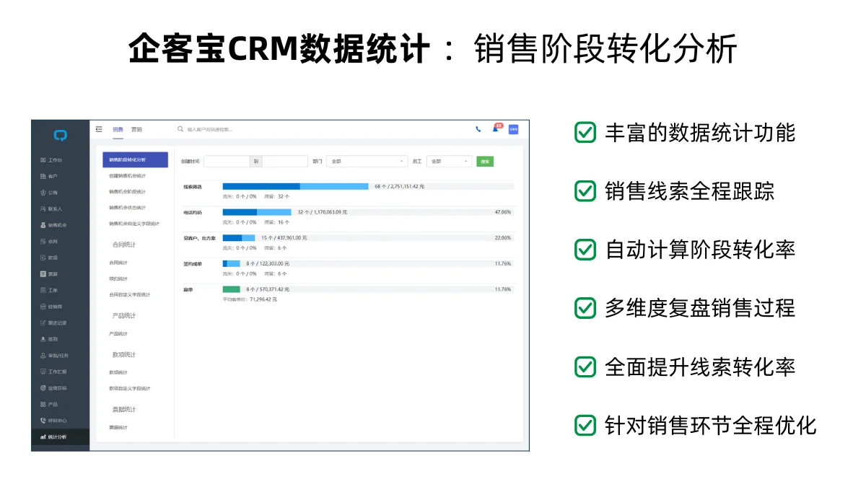Open 跟进记录 in the sidebar

pos(53,323)
